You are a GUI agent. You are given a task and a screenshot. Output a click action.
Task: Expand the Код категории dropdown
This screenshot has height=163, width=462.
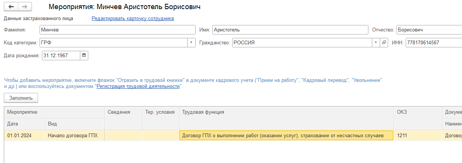point(191,42)
